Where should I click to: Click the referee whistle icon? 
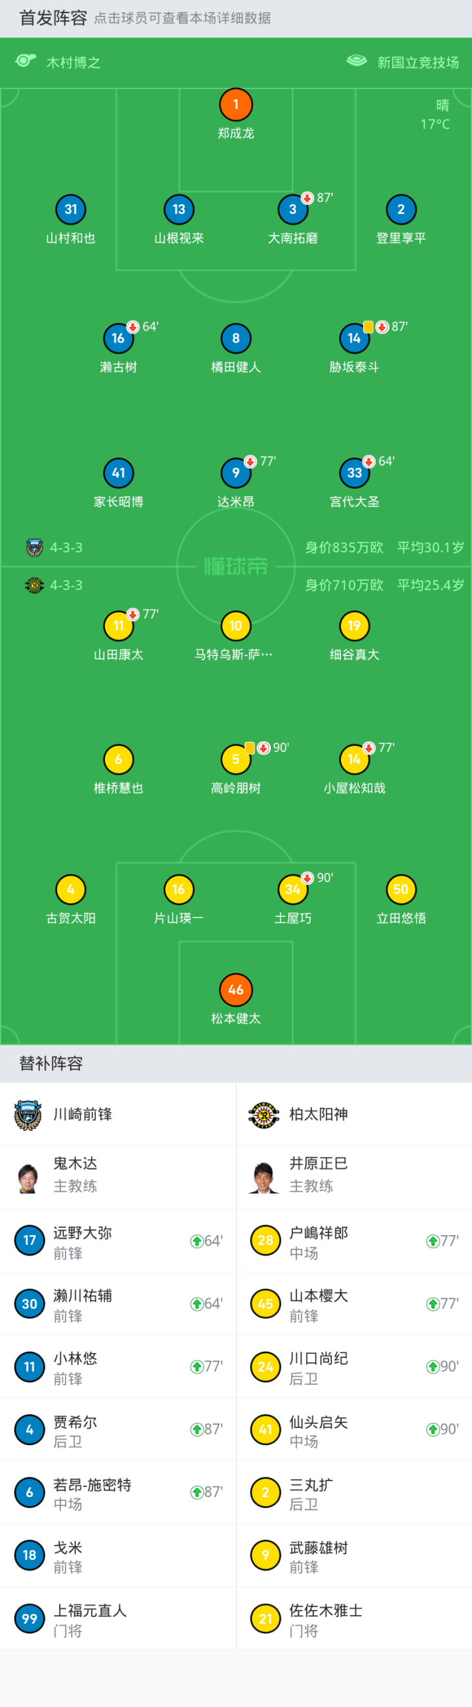coord(25,61)
